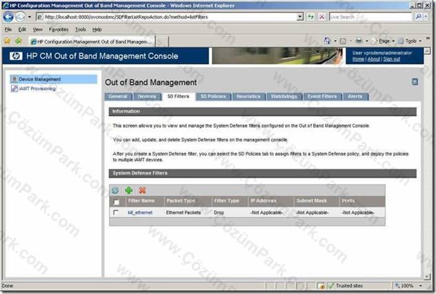
Task: Click the page scrollbar up arrow
Action: coord(428,51)
